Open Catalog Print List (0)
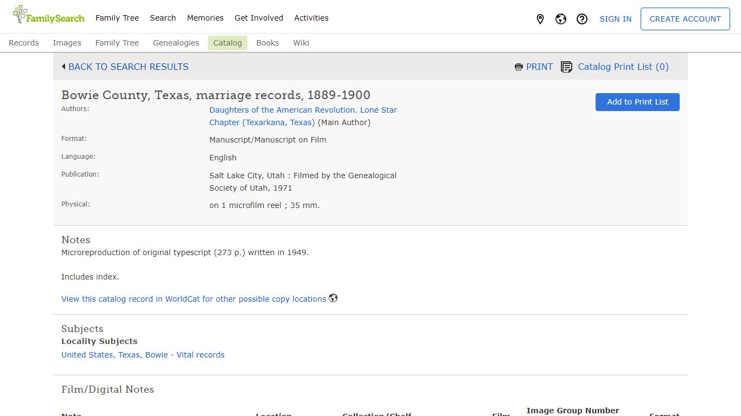The height and width of the screenshot is (416, 741). coord(623,67)
